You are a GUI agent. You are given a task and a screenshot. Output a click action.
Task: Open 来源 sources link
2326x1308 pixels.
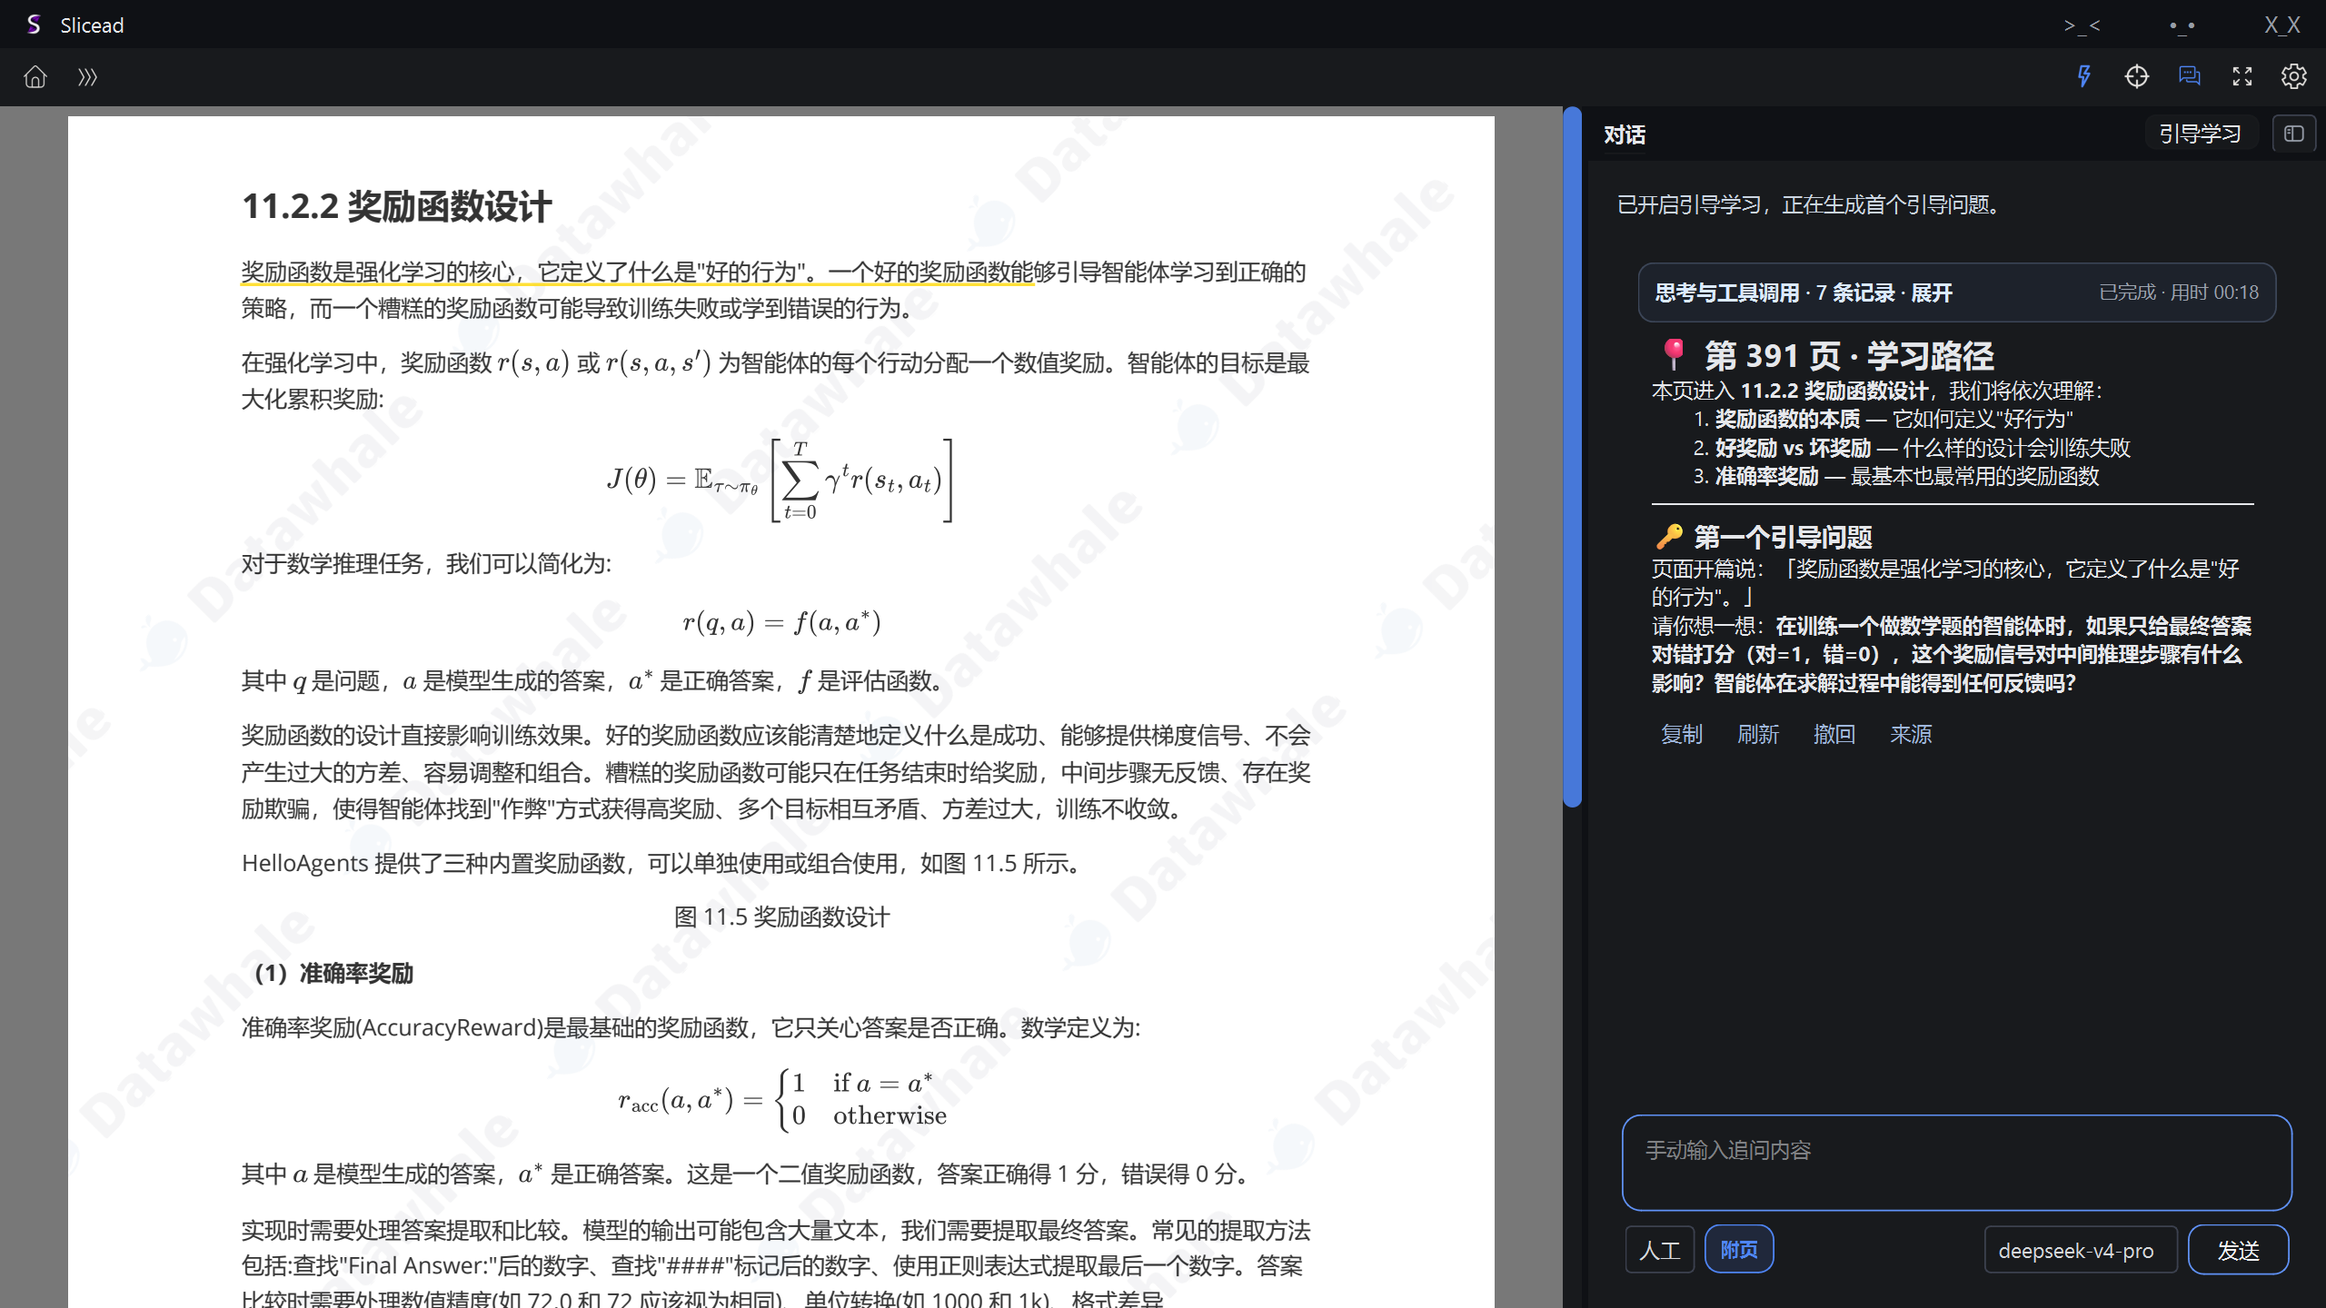click(1911, 734)
